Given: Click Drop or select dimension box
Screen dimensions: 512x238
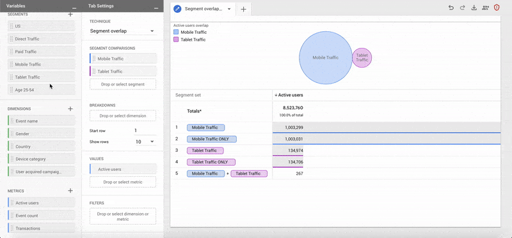Looking at the screenshot, I should pyautogui.click(x=123, y=115).
